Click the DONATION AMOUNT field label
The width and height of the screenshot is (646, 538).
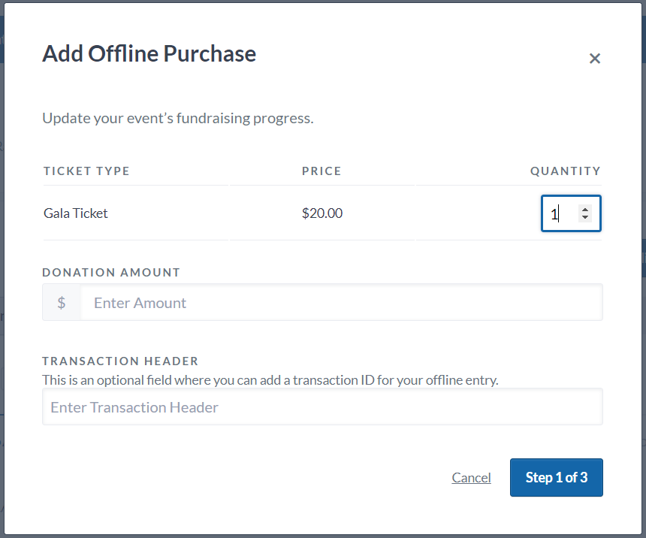(111, 273)
